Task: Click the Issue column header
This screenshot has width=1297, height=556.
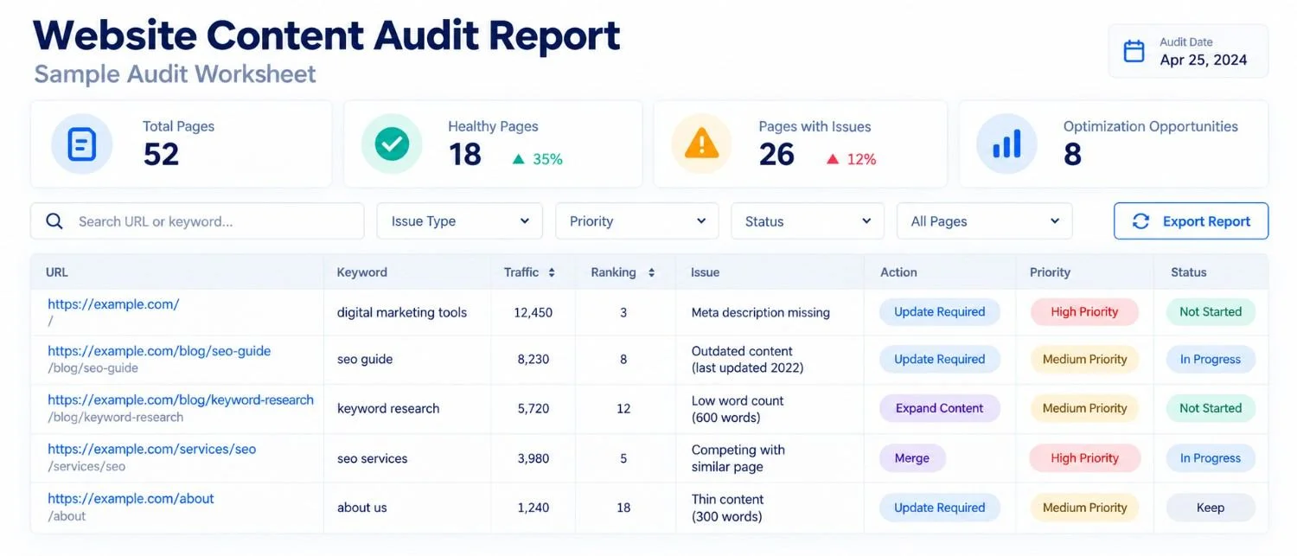Action: click(705, 272)
